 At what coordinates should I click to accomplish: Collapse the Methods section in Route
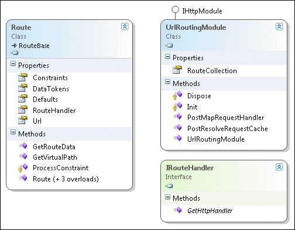pyautogui.click(x=13, y=132)
